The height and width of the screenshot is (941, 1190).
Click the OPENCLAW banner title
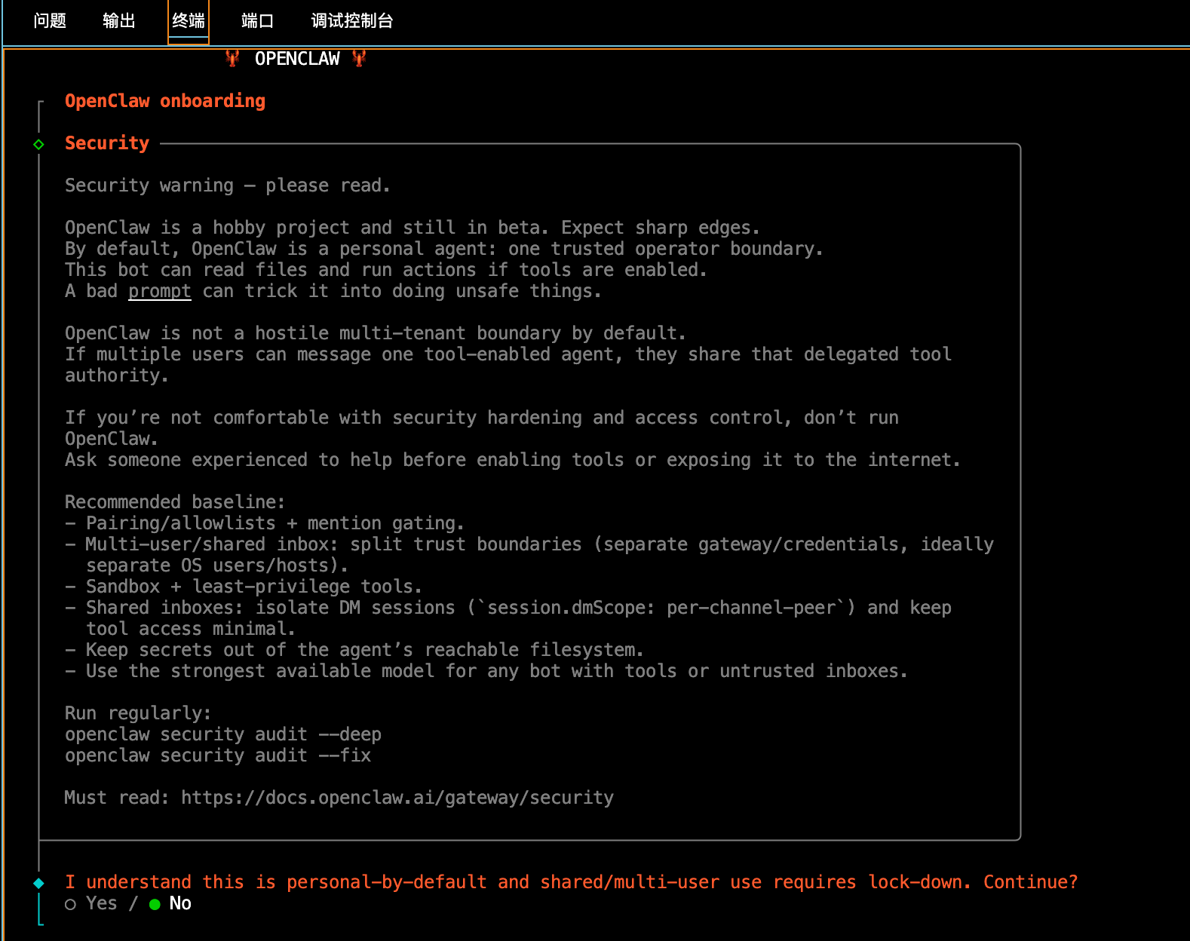pyautogui.click(x=297, y=59)
